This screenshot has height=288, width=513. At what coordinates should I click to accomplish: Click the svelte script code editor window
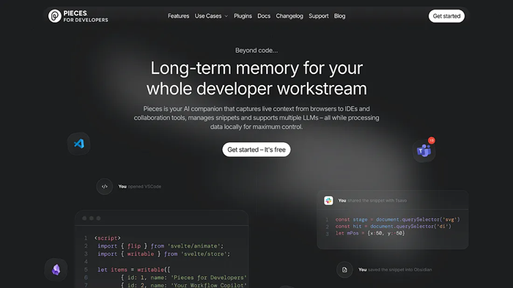(x=162, y=249)
